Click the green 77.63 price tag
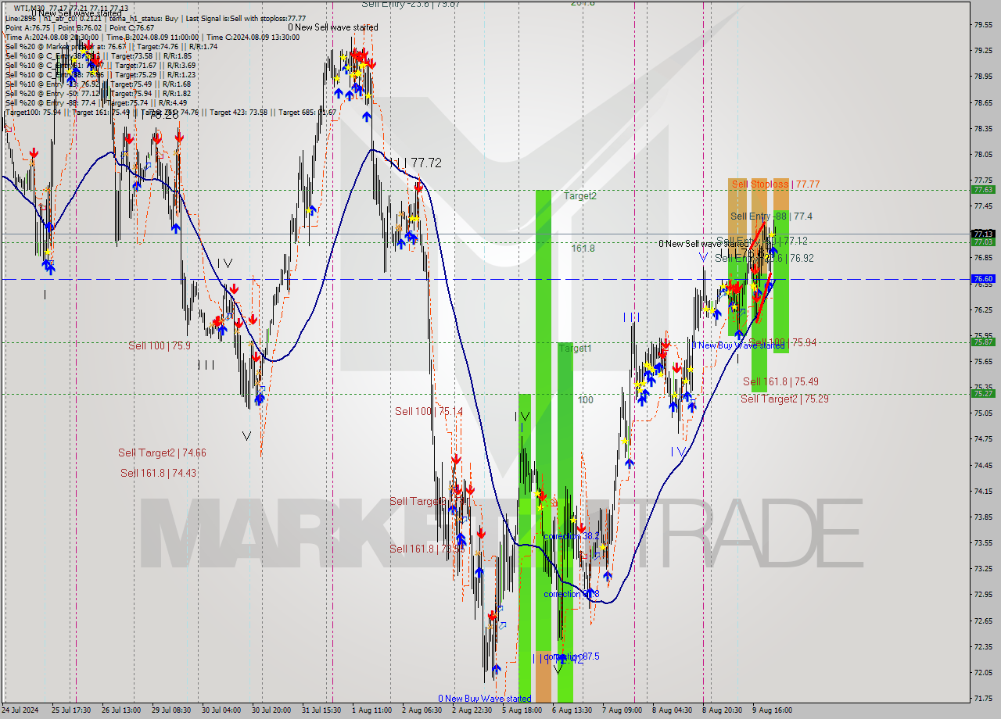The height and width of the screenshot is (719, 1001). click(983, 190)
